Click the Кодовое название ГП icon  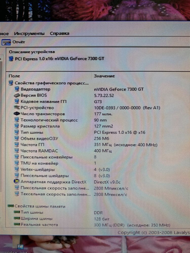17,101
